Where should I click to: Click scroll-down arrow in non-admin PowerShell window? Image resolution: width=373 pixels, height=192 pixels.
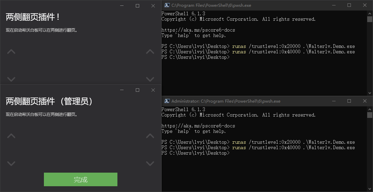(370, 93)
